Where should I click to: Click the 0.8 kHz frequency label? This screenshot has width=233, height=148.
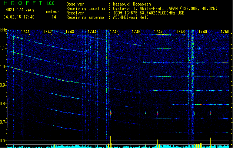pos(3,104)
